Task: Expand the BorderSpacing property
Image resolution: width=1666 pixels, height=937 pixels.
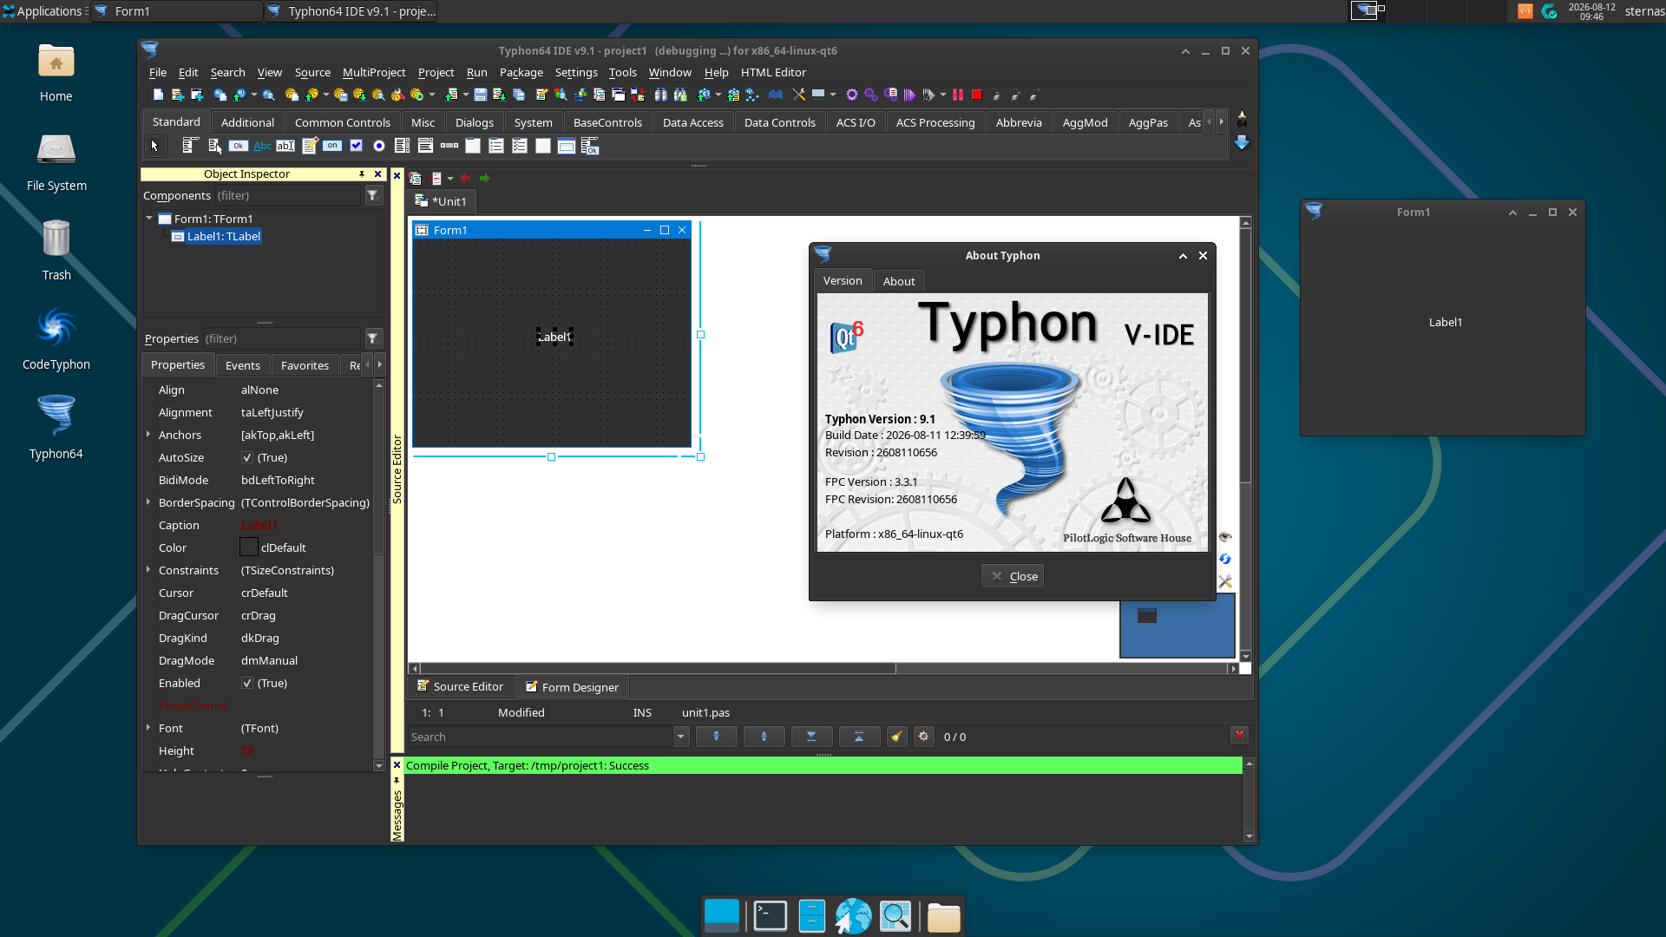Action: tap(148, 502)
